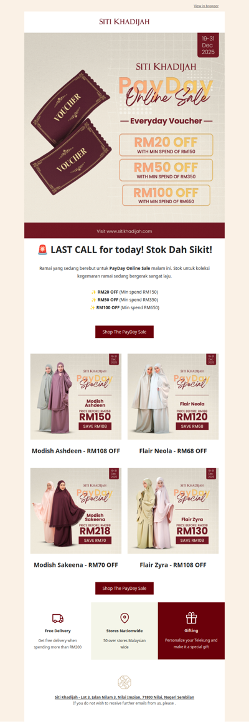This screenshot has width=249, height=722.
Task: Open the View in browser link
Action: [206, 6]
